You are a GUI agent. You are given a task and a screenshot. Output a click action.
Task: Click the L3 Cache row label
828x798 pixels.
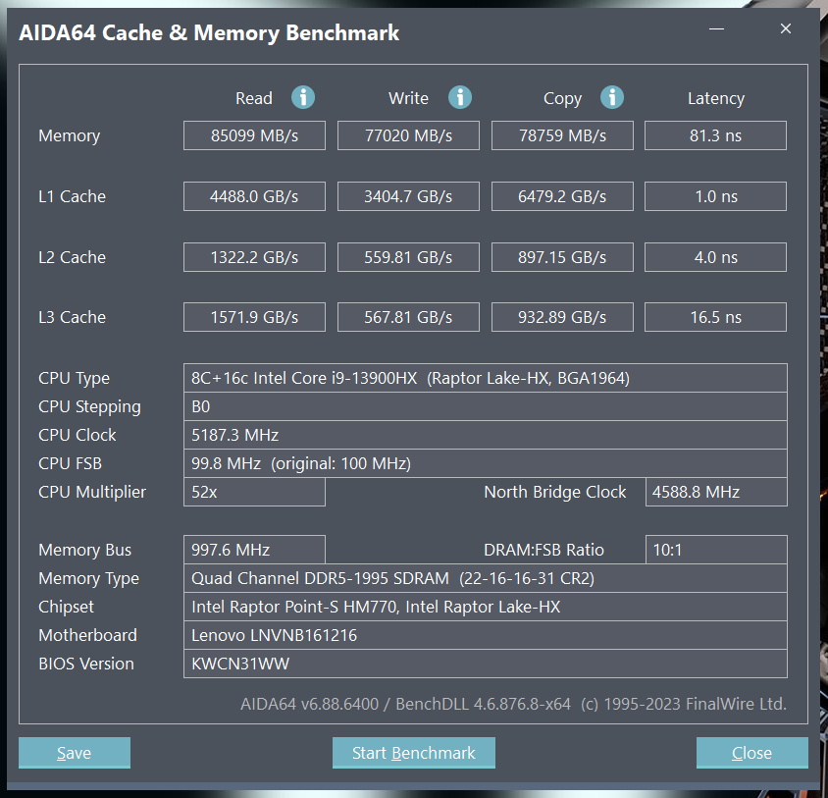pos(72,317)
